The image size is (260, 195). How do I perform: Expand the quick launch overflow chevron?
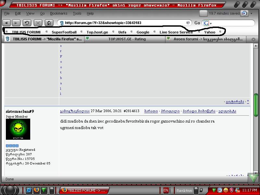pos(52,190)
